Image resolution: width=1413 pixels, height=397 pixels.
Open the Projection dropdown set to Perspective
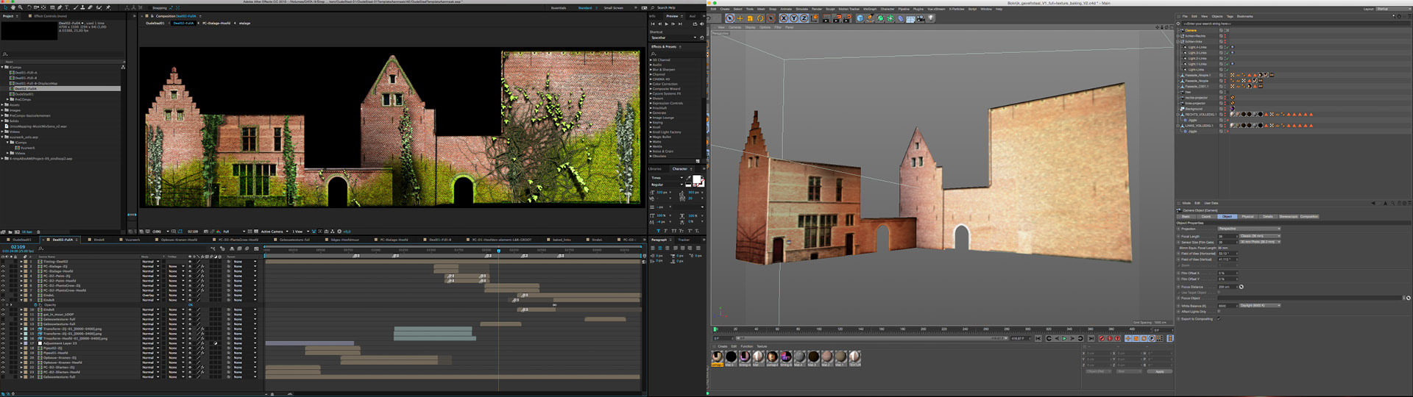pyautogui.click(x=1249, y=229)
